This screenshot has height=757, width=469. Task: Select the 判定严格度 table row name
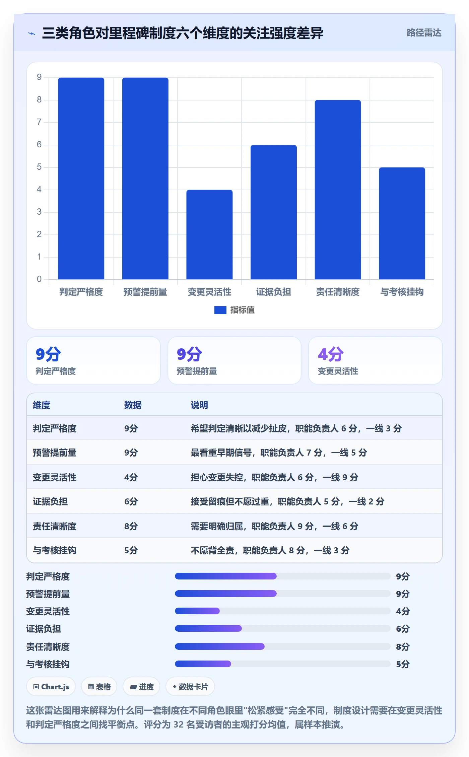tap(55, 428)
